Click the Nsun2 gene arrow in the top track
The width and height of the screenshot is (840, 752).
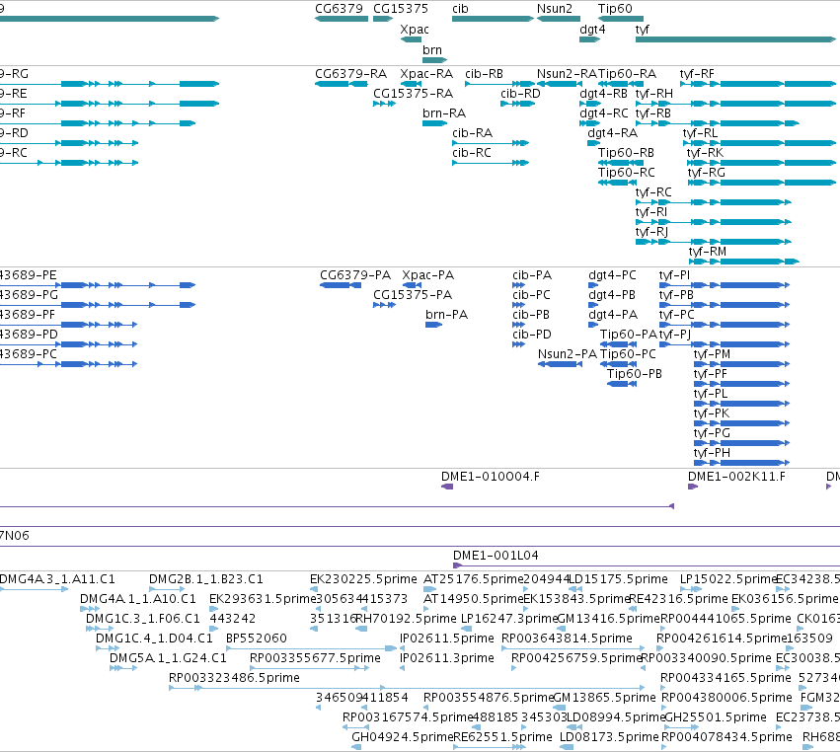point(559,19)
